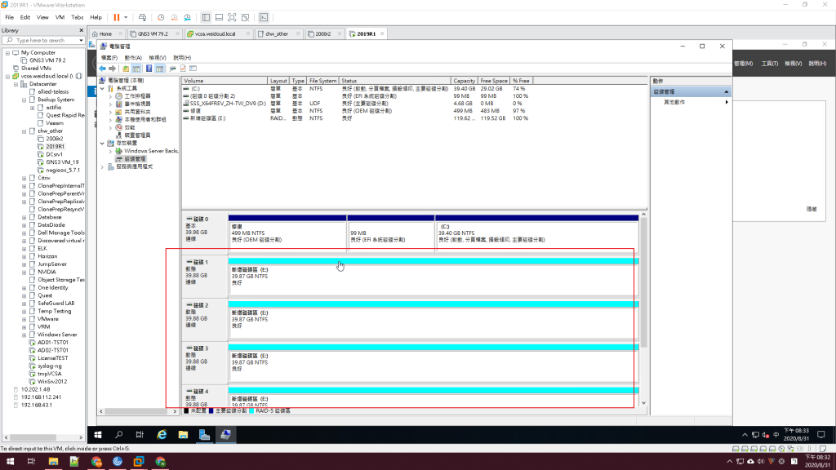Viewport: 836px width, 470px height.
Task: Open 說明(H) menu in Computer Management
Action: [x=182, y=58]
